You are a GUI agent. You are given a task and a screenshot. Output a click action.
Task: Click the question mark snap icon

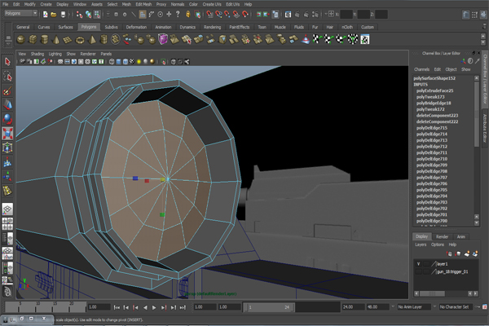point(178,14)
